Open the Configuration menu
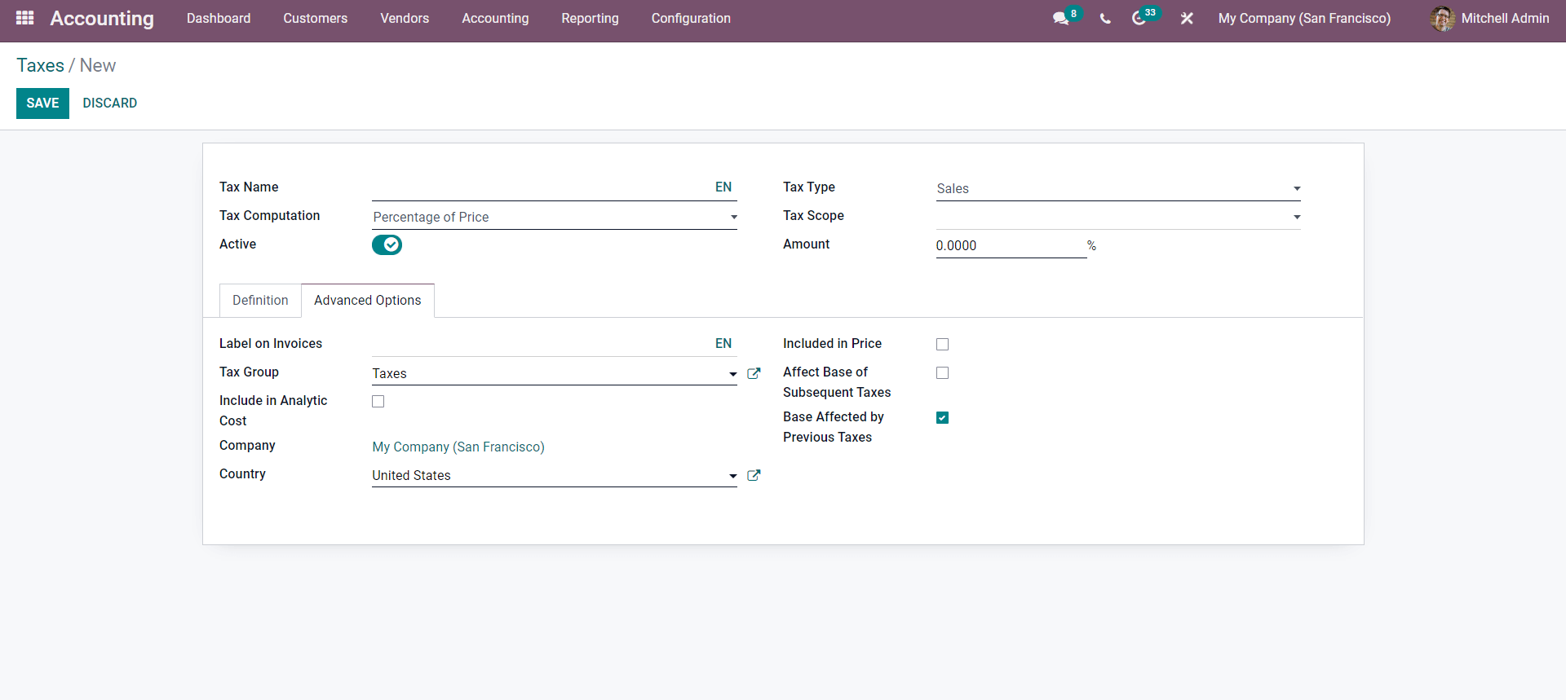Image resolution: width=1566 pixels, height=700 pixels. click(x=690, y=19)
